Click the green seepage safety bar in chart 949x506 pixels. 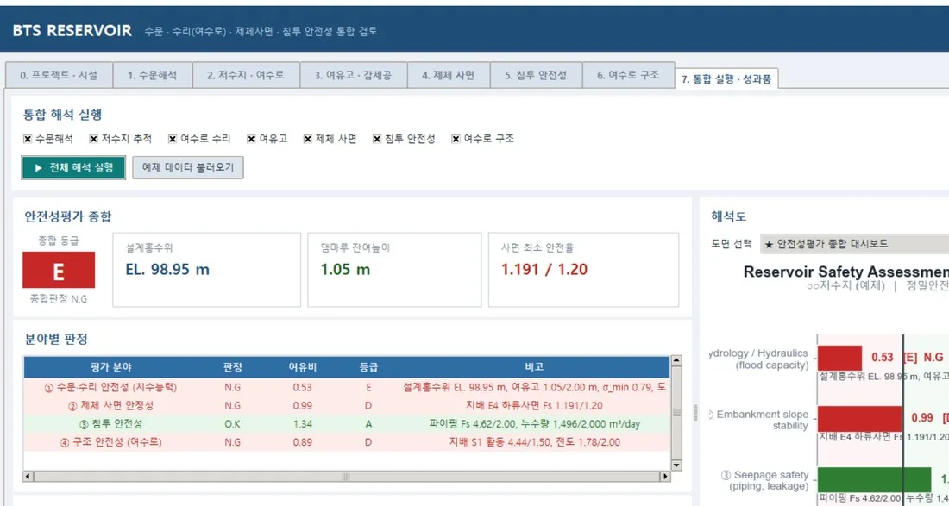[x=874, y=479]
